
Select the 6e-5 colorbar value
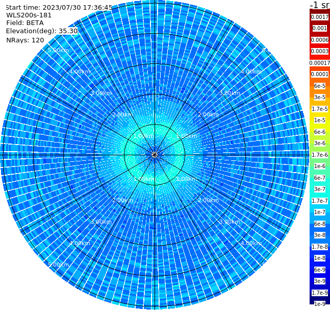point(320,86)
